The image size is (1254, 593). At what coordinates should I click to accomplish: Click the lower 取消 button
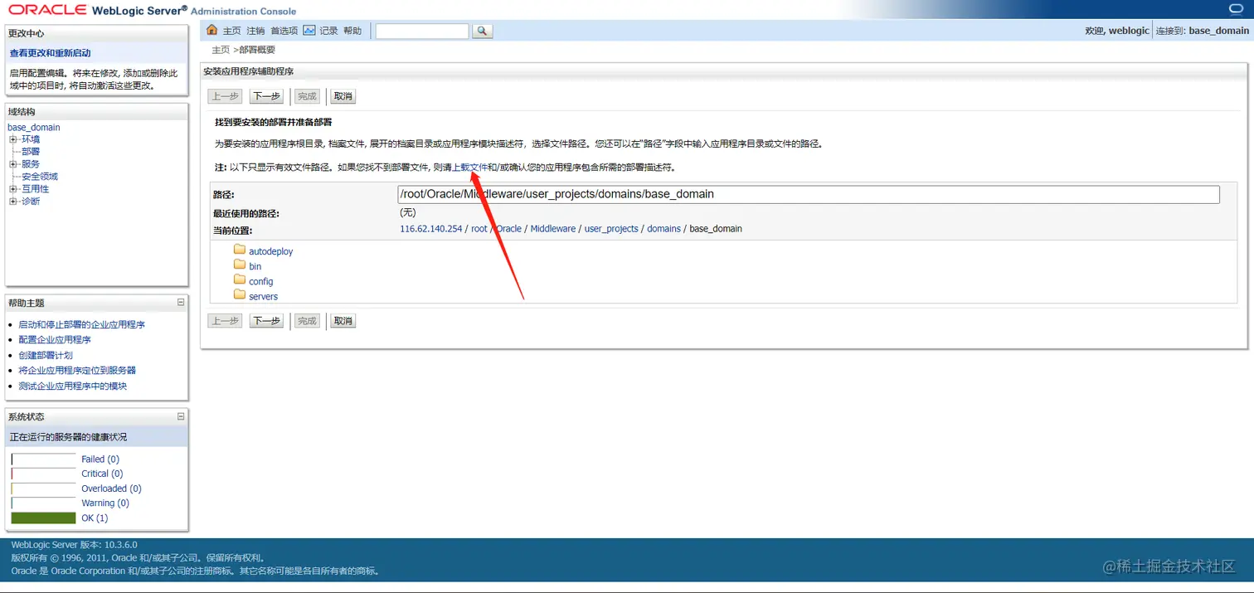[x=343, y=321]
